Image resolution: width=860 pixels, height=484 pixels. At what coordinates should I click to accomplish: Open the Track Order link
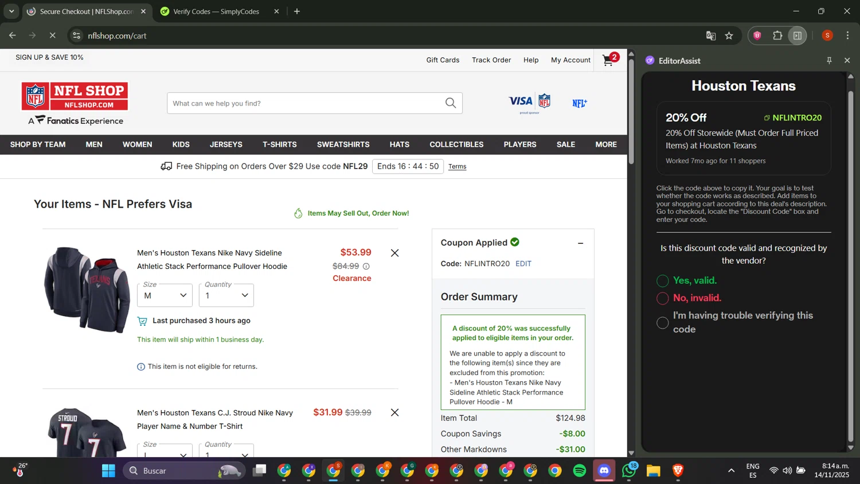tap(491, 60)
